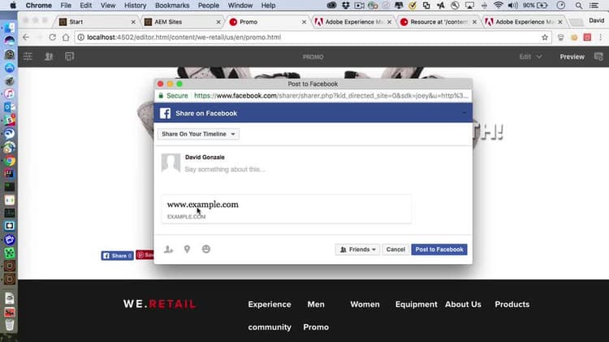Toggle the AEM side panel icon
The image size is (609, 342).
[x=28, y=57]
